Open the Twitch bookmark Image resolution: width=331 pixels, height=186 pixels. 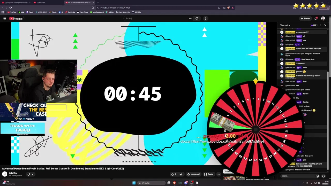[x=29, y=12]
